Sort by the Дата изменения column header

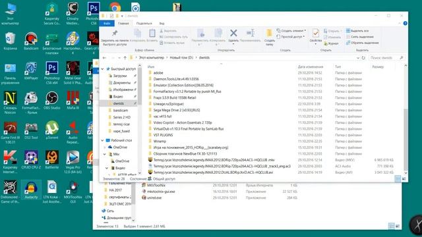point(311,66)
